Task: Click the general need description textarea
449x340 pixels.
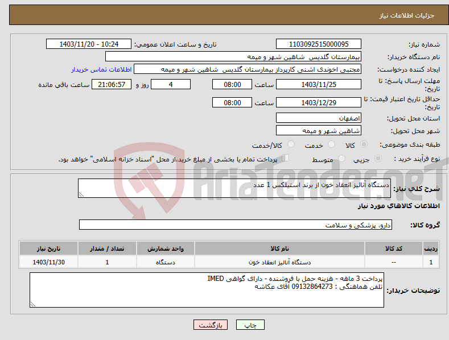Action: (x=234, y=188)
